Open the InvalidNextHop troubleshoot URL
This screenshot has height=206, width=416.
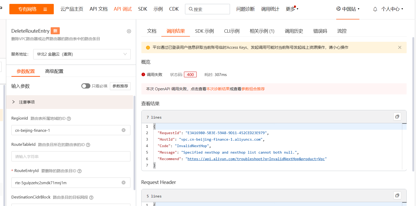(256, 159)
